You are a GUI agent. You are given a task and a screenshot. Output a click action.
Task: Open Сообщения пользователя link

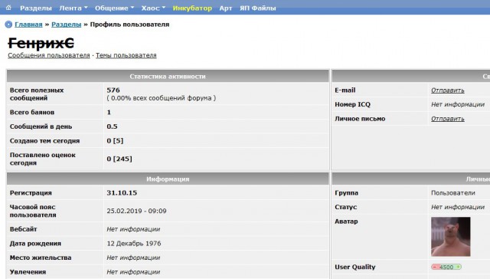pyautogui.click(x=49, y=55)
